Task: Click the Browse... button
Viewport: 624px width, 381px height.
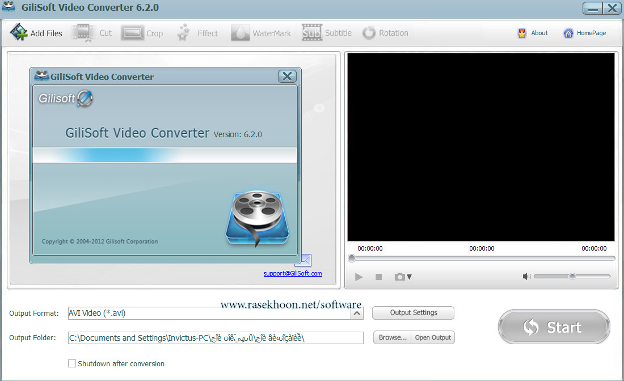Action: click(393, 337)
